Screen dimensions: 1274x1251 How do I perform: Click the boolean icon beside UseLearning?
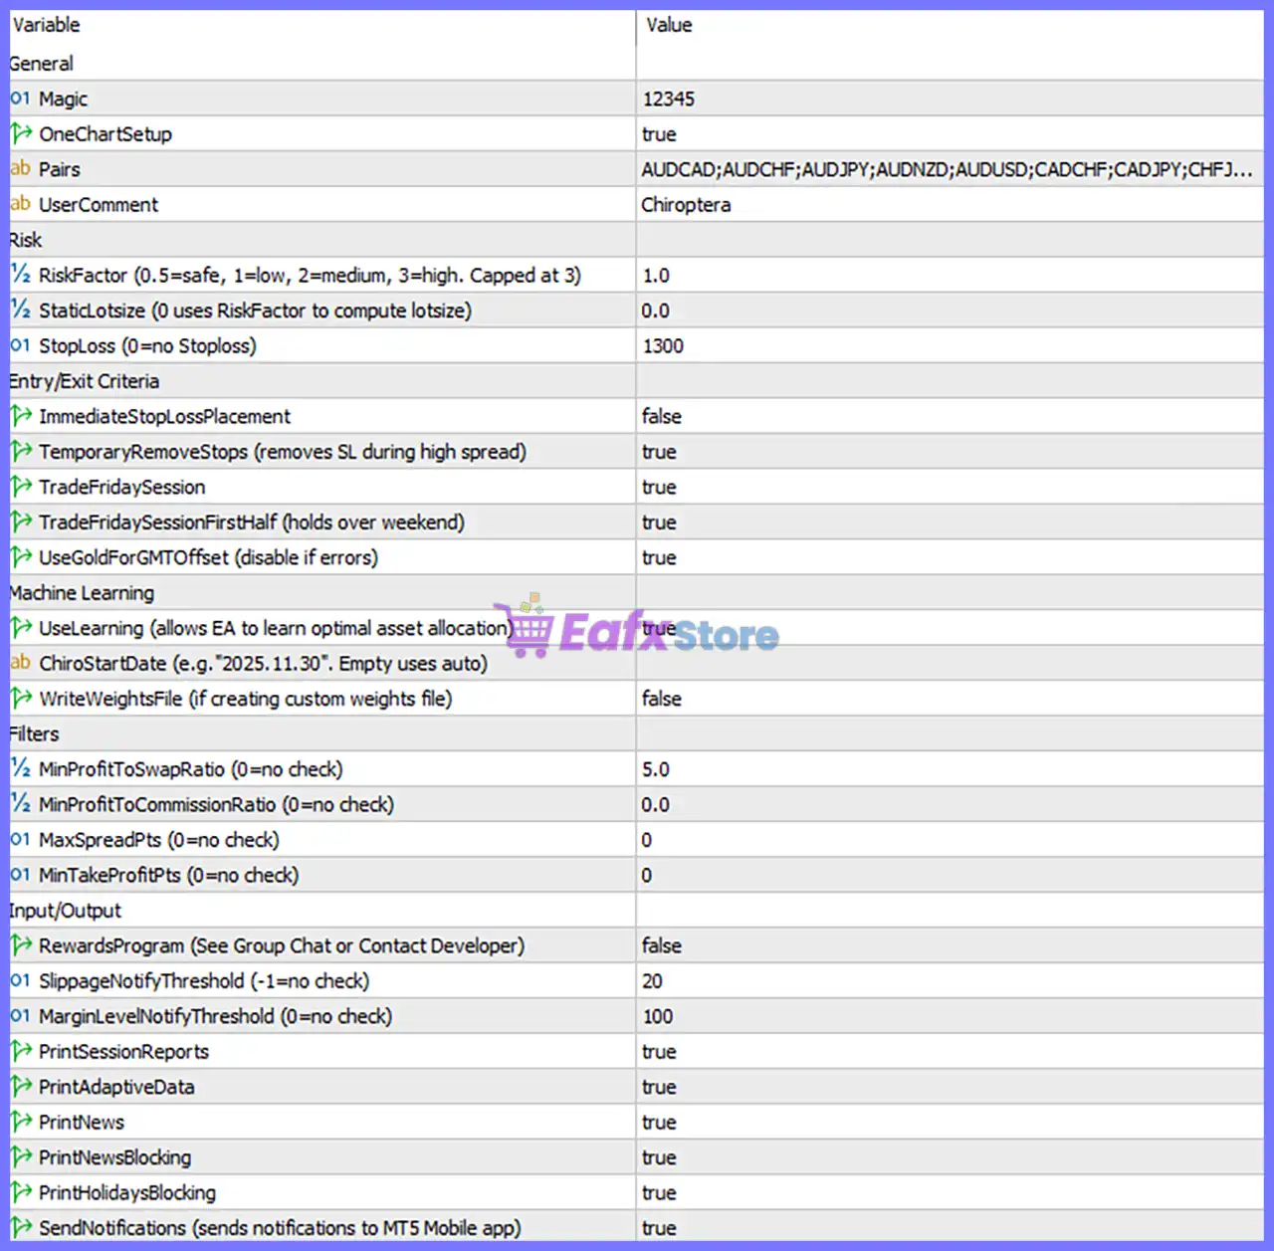(21, 628)
